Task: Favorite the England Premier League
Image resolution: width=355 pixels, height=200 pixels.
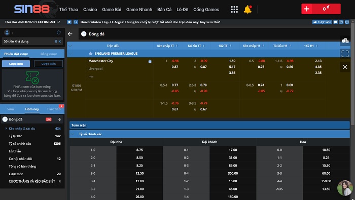Action: point(91,54)
